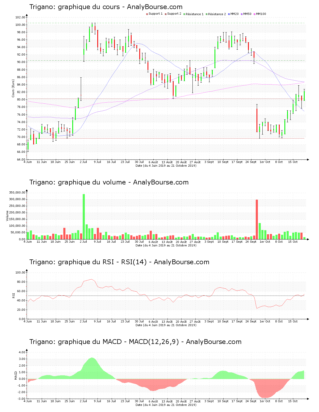Click the 90.00 value on the price axis

point(21,62)
